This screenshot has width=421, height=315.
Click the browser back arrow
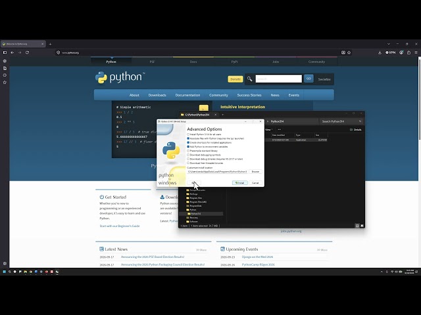(12, 52)
